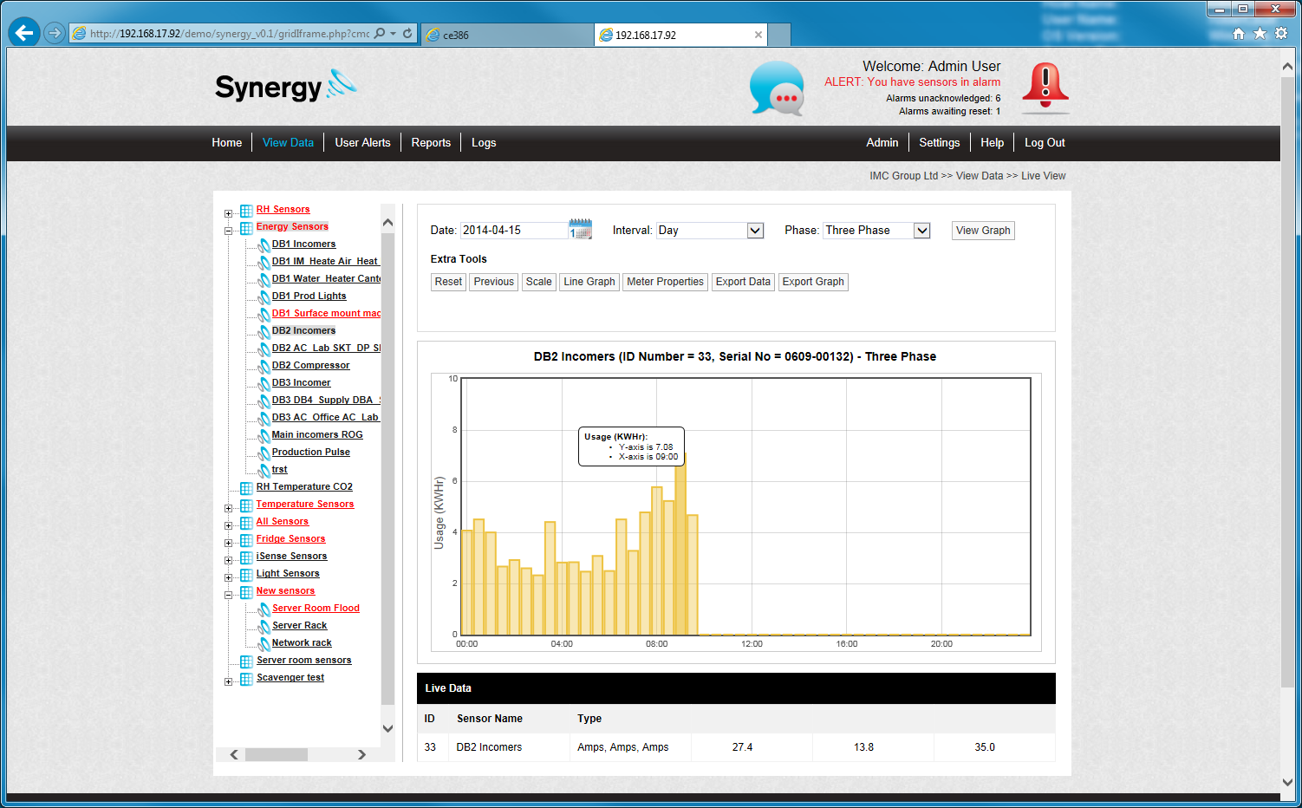
Task: Click the browser home icon
Action: (1238, 34)
